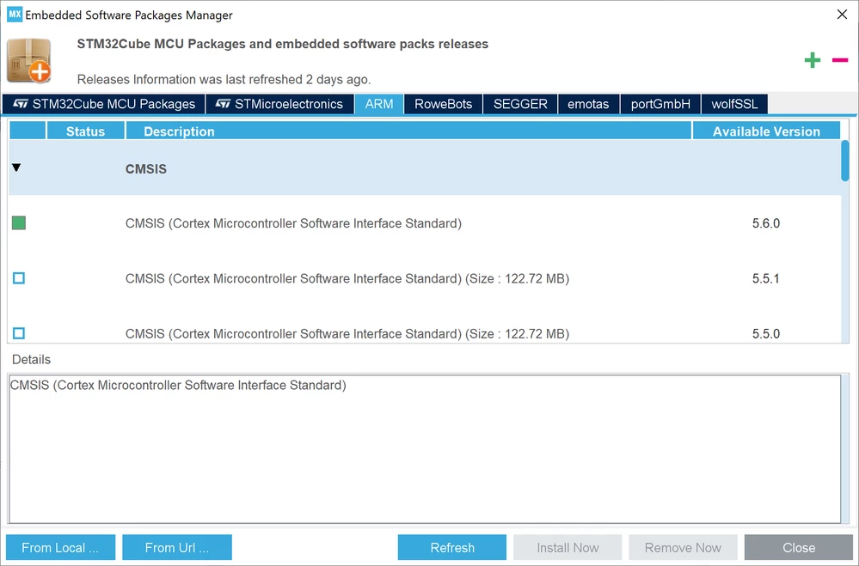
Task: Click the green plus expand-all icon
Action: coord(813,60)
